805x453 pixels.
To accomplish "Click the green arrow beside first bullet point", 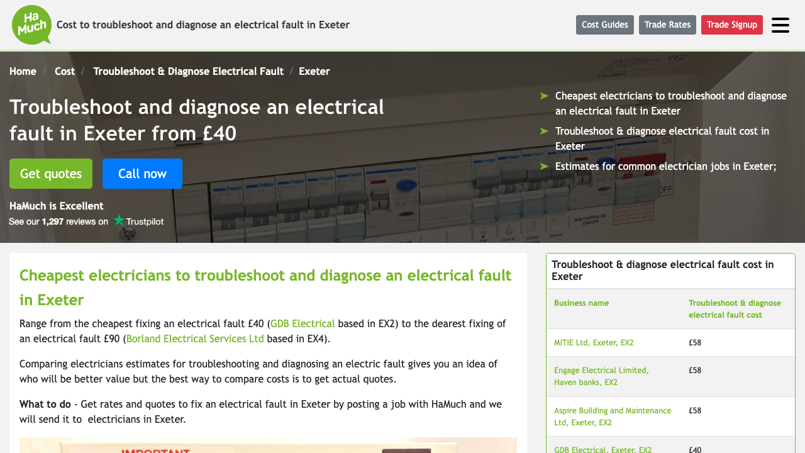I will coord(543,96).
